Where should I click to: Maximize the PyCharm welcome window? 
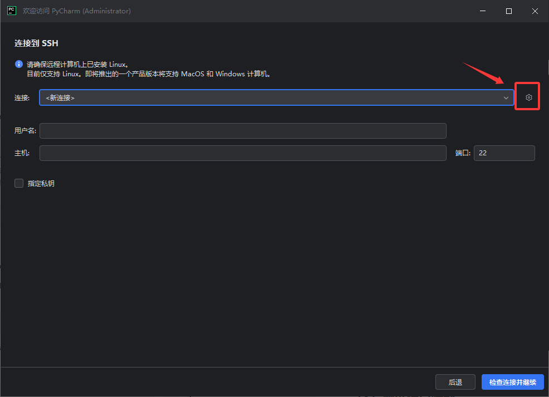coord(509,11)
